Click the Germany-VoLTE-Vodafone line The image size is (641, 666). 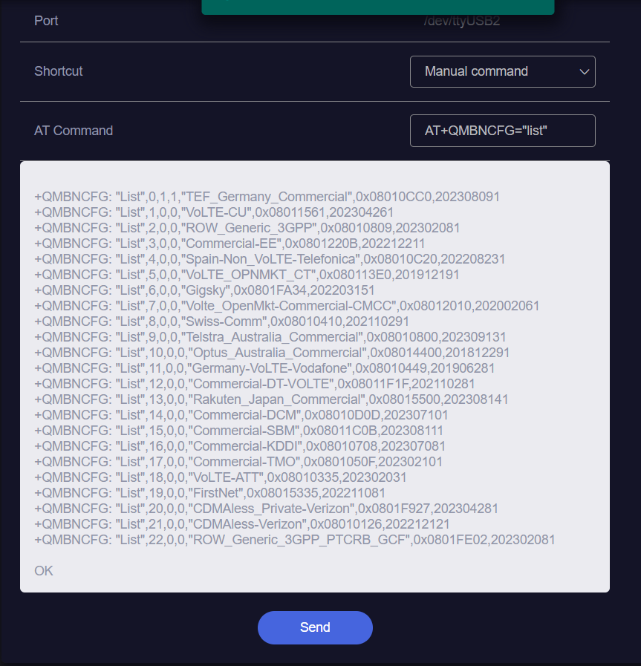click(264, 368)
